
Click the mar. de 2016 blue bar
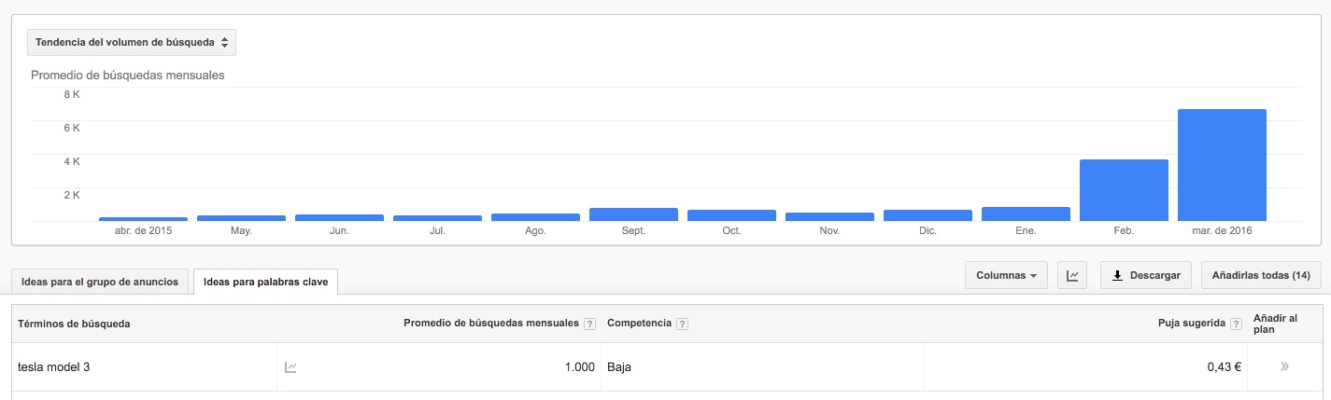[1222, 165]
